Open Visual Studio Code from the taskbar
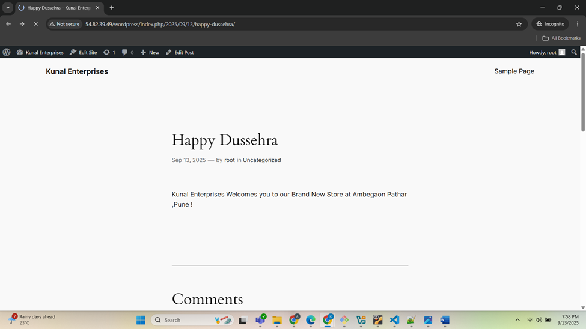 [x=394, y=320]
